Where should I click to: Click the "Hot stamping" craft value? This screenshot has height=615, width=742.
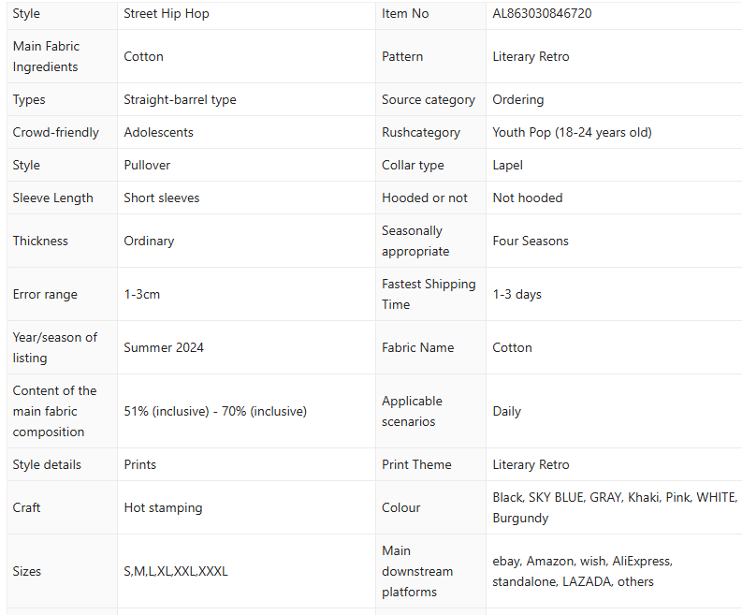pos(163,507)
